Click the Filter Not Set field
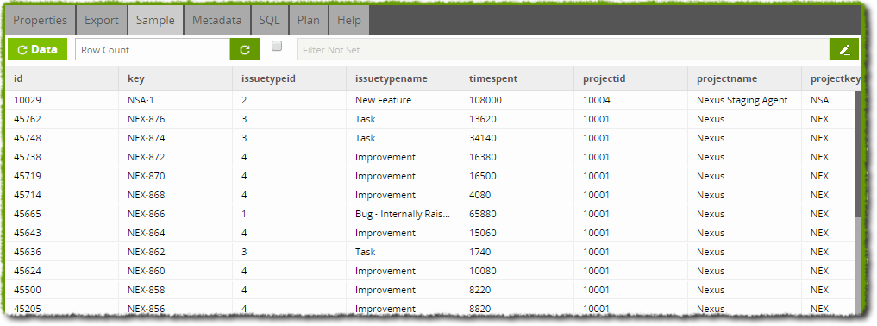877x326 pixels. (562, 50)
